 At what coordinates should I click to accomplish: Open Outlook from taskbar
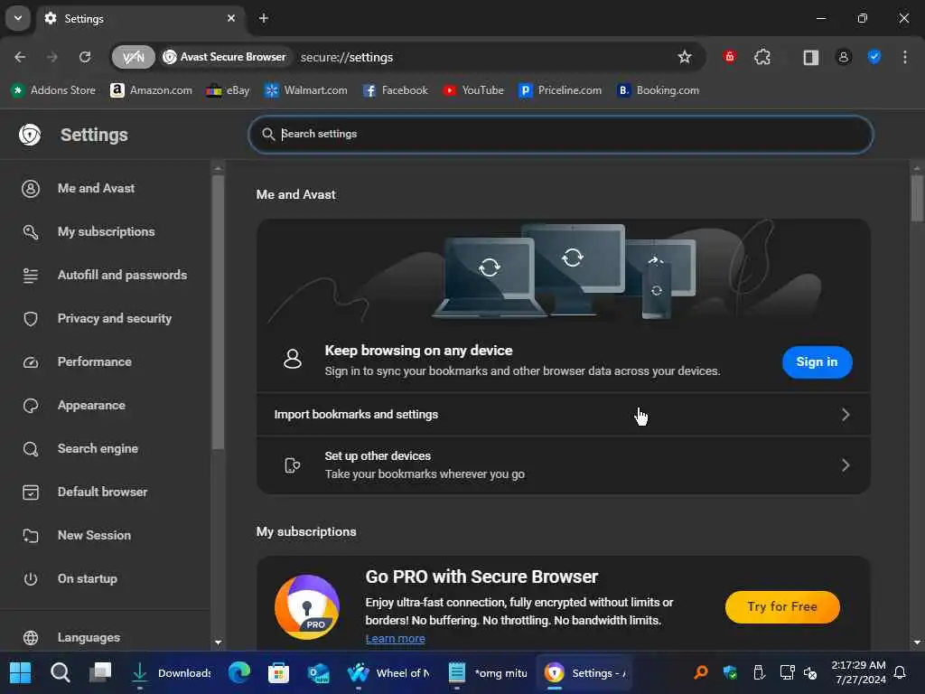point(319,672)
